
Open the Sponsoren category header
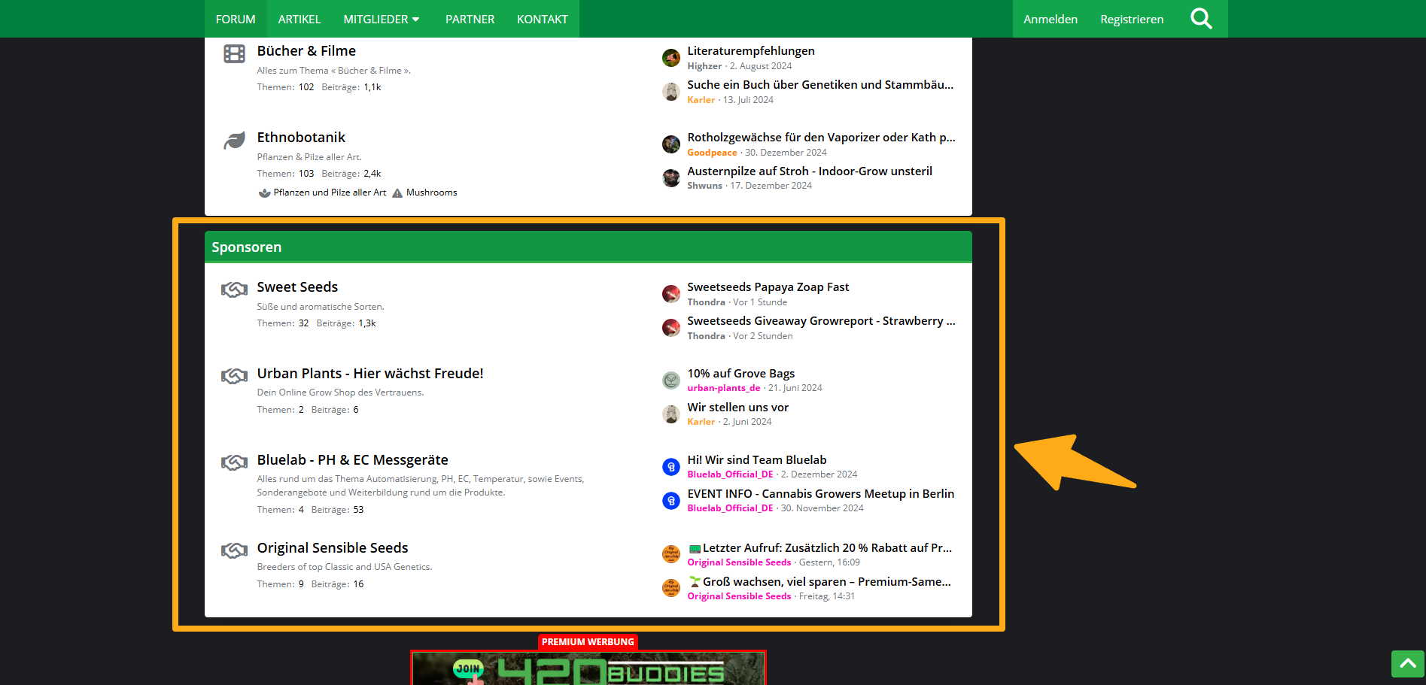pyautogui.click(x=247, y=247)
